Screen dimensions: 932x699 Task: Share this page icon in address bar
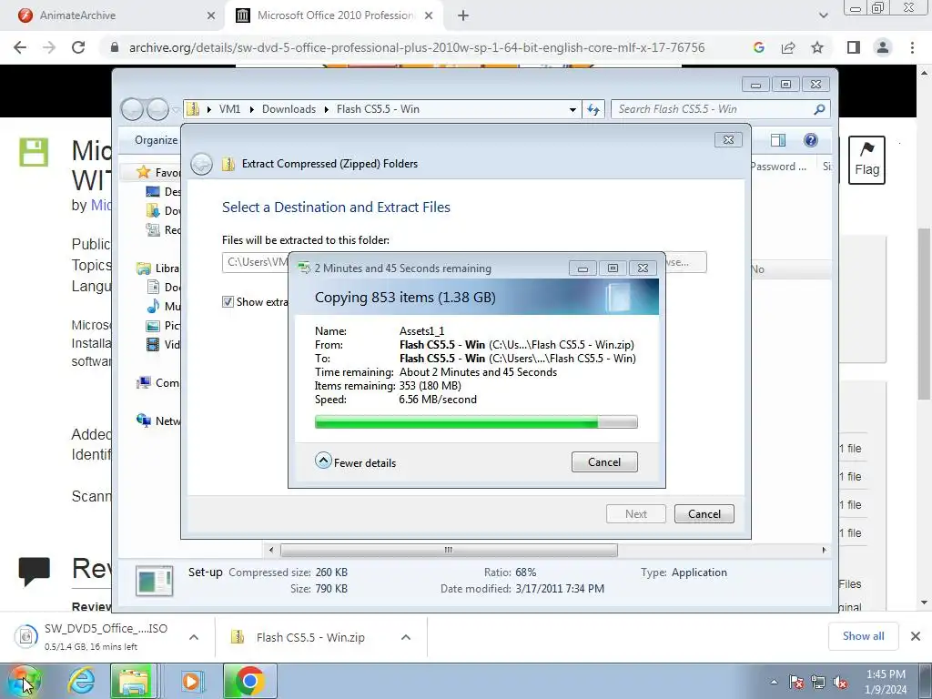pyautogui.click(x=788, y=47)
